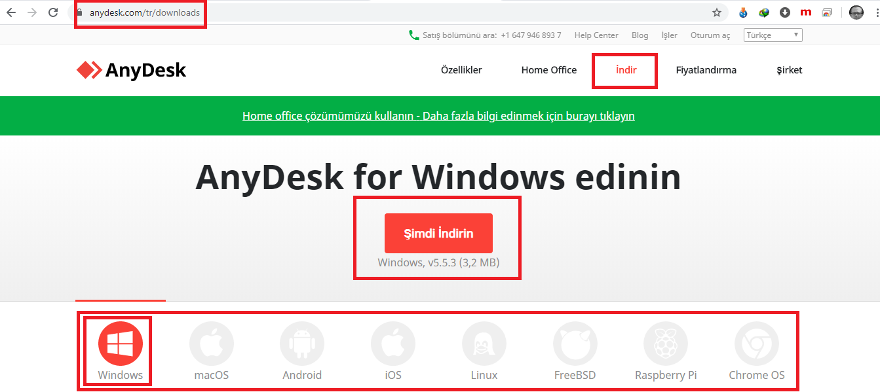
Task: Open the Özellikler menu
Action: 461,70
